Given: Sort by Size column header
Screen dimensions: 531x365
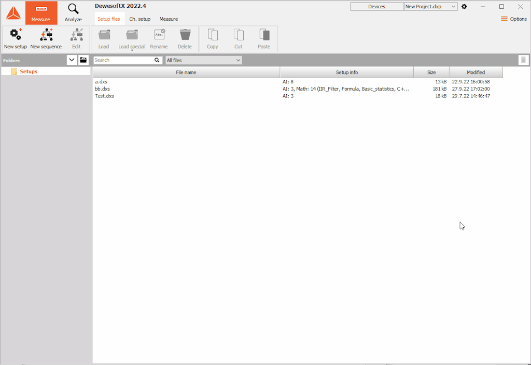Looking at the screenshot, I should pyautogui.click(x=431, y=72).
